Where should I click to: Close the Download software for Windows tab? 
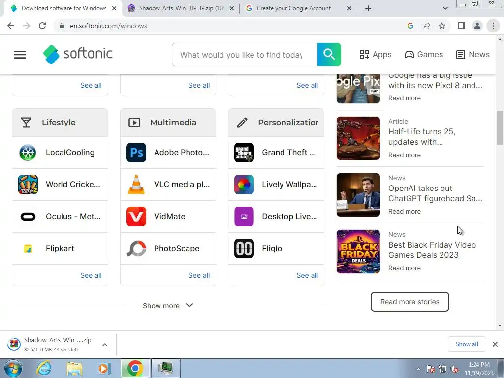pos(114,8)
